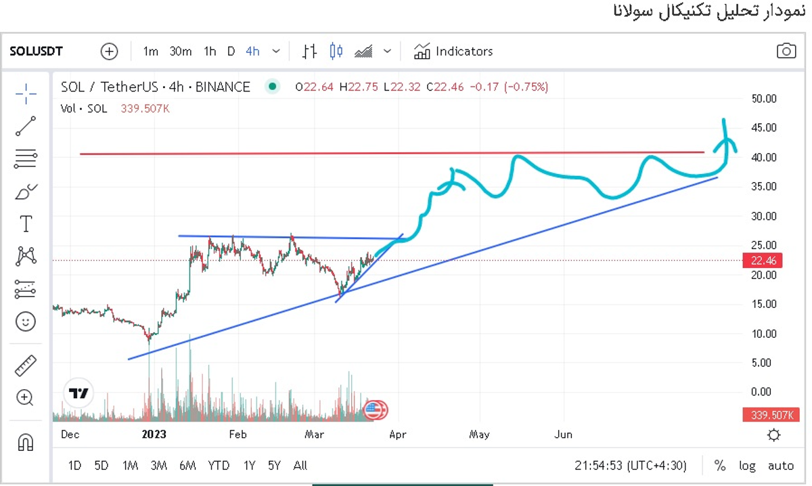Select the text annotation tool

(x=26, y=223)
